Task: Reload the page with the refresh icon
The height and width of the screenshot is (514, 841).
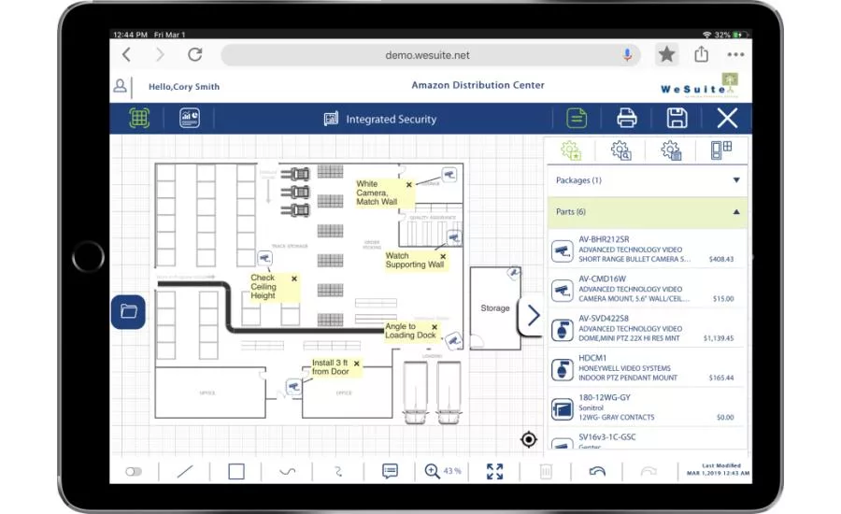Action: 195,54
